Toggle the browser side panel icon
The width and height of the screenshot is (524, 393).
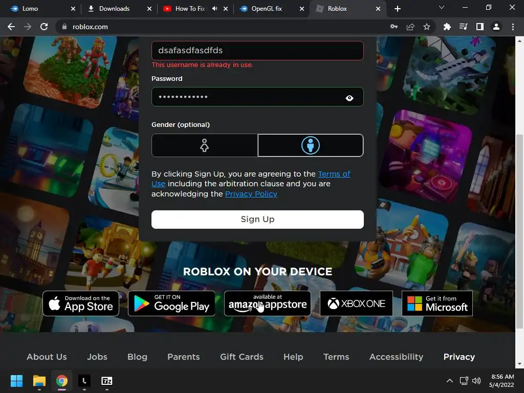[x=480, y=27]
